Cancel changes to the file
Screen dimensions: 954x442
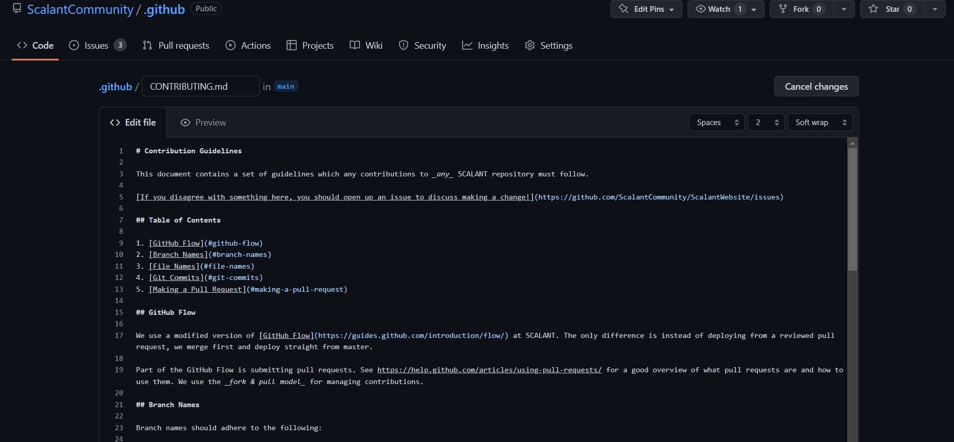click(x=816, y=86)
